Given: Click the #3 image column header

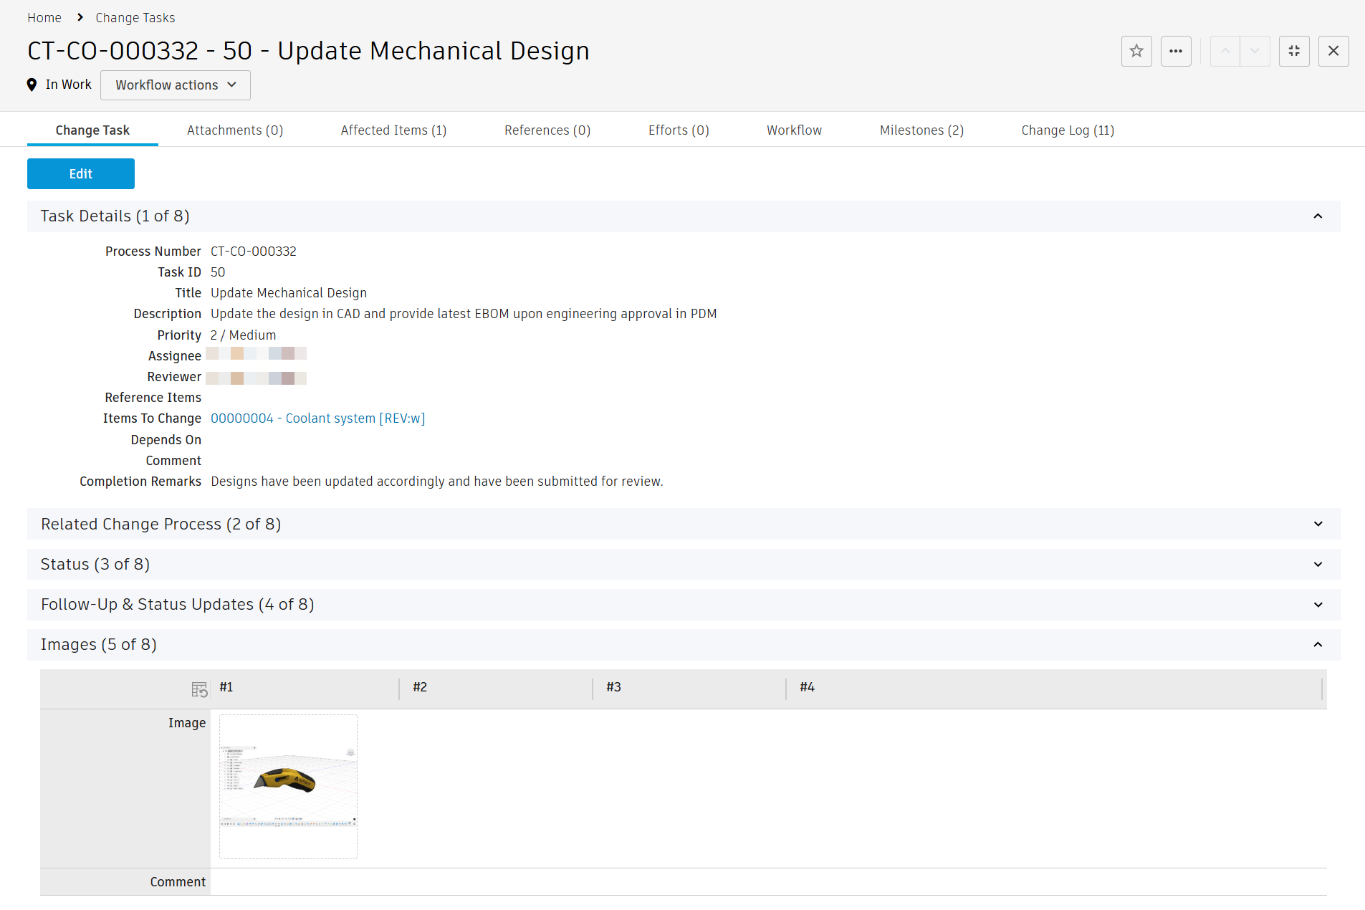Looking at the screenshot, I should click(x=613, y=687).
